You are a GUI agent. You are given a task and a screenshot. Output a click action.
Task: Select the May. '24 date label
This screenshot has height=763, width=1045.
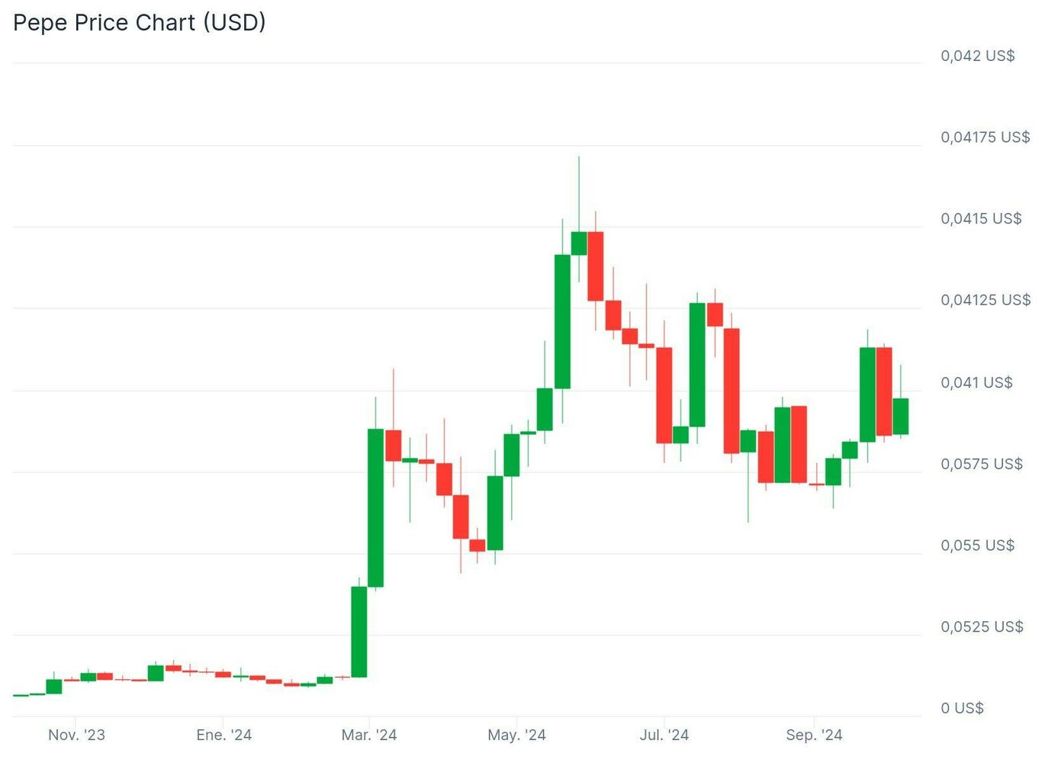516,735
